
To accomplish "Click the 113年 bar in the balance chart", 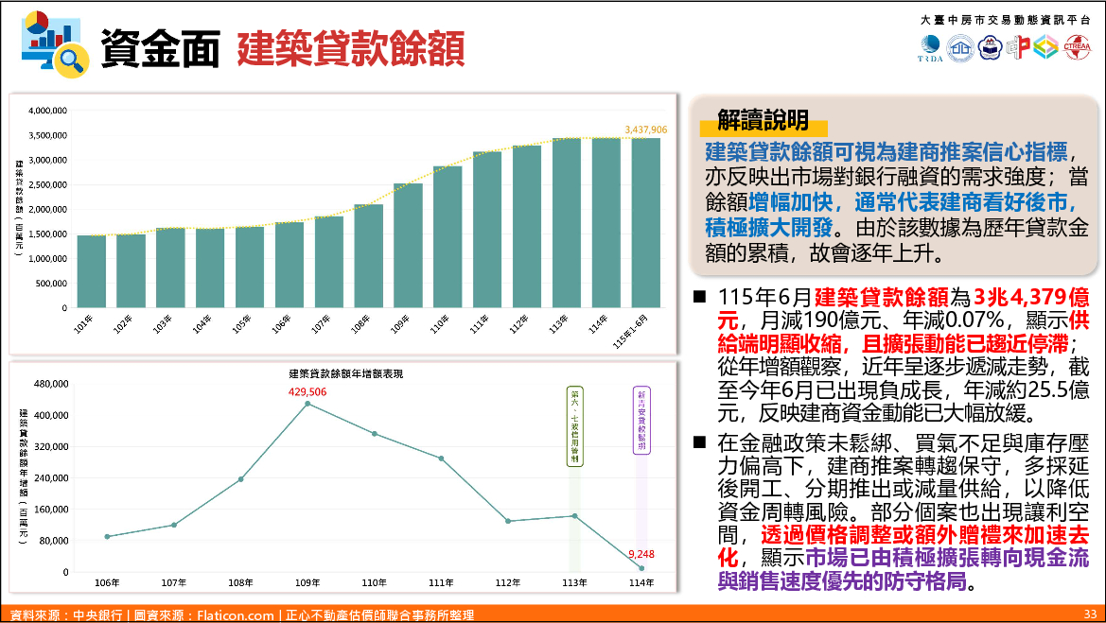I will [567, 223].
